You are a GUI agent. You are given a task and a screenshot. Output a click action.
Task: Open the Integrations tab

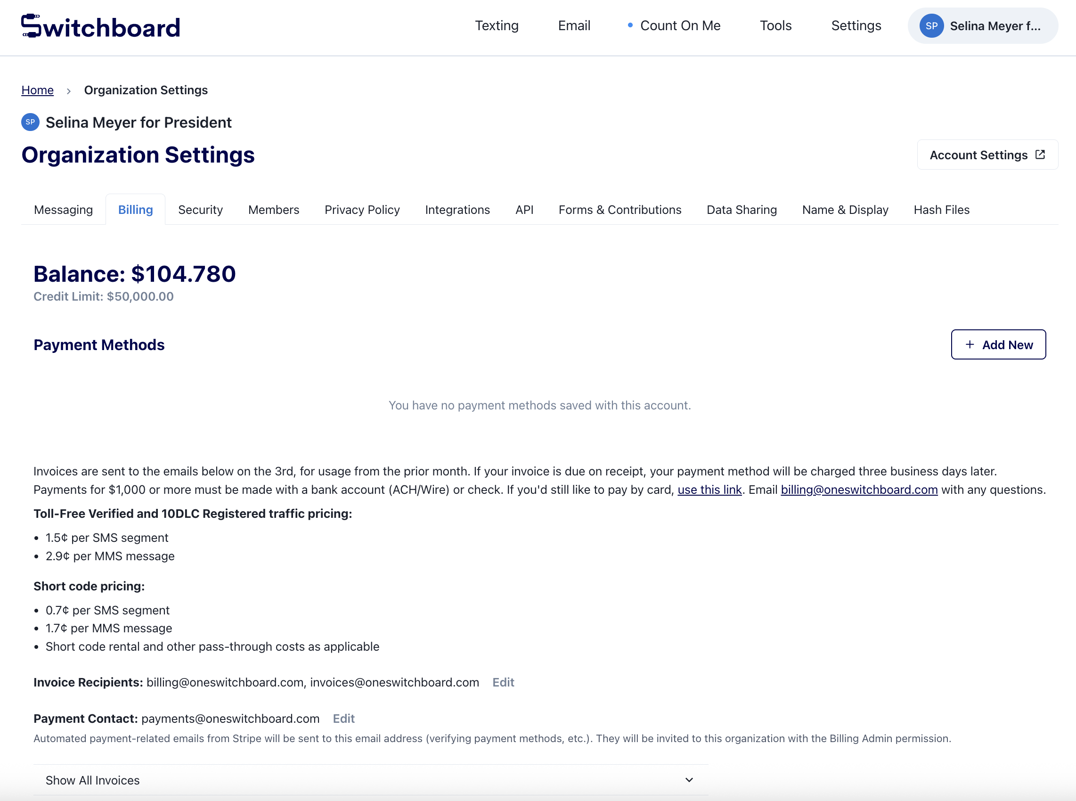(457, 210)
